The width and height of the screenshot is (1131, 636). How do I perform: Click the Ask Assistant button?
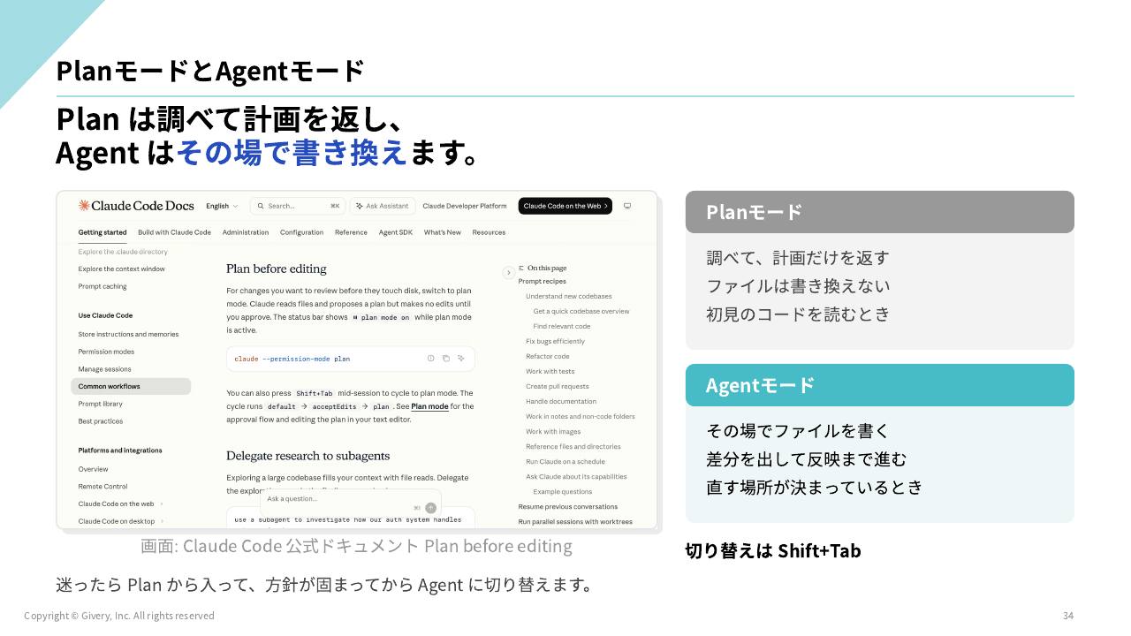pyautogui.click(x=383, y=206)
